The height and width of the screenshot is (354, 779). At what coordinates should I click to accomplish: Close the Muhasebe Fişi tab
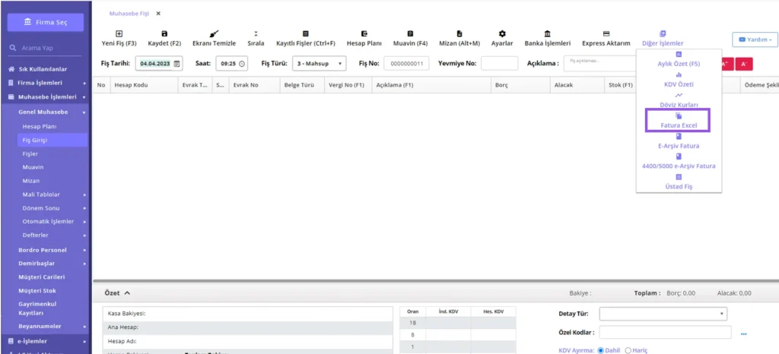tap(158, 14)
